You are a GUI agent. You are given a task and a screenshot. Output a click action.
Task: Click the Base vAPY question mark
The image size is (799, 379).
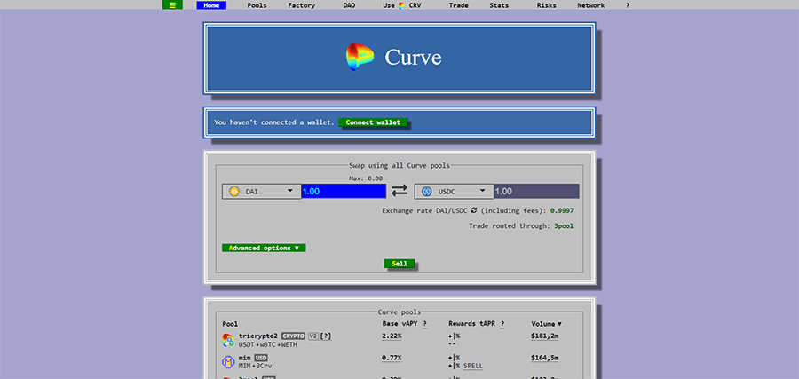(x=424, y=324)
